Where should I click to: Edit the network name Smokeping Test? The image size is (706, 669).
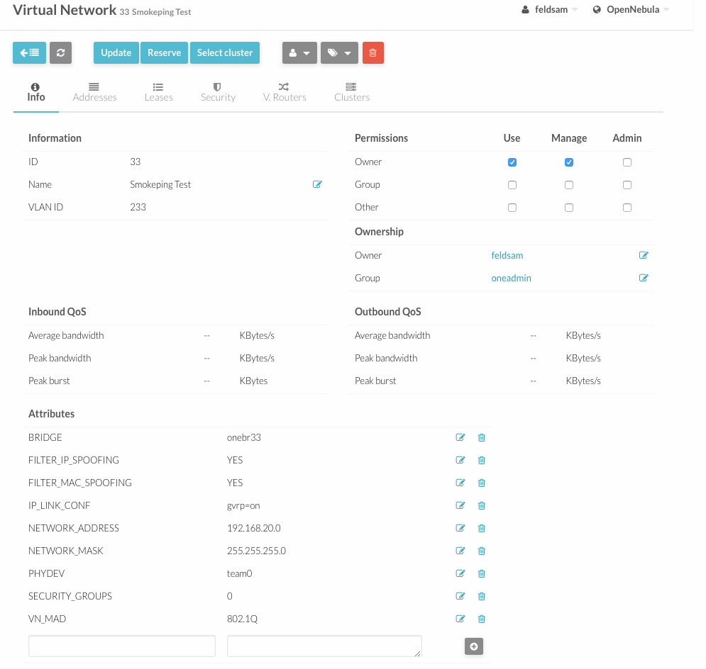click(x=317, y=184)
